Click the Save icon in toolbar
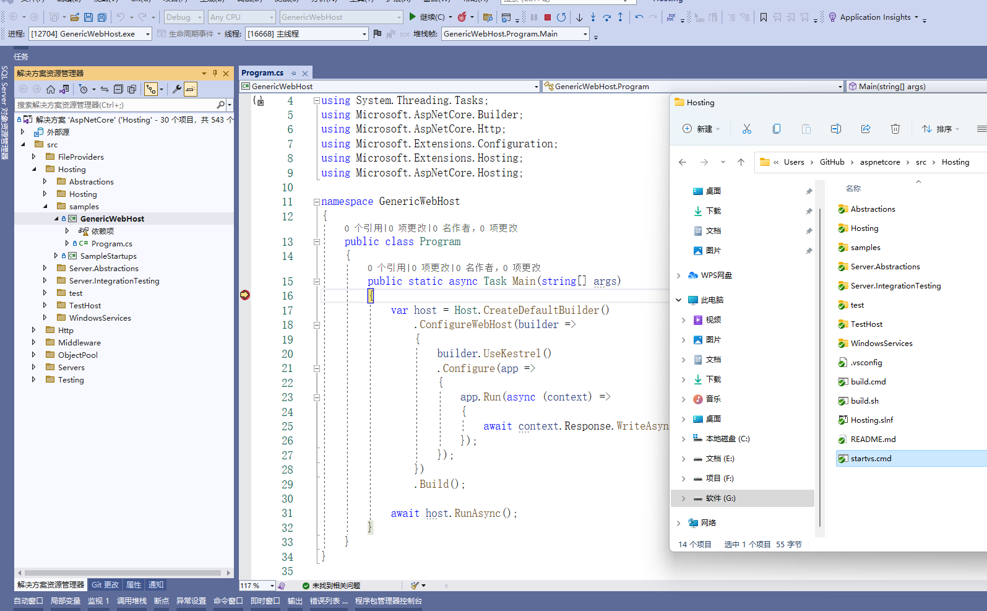Viewport: 987px width, 611px height. pos(88,17)
